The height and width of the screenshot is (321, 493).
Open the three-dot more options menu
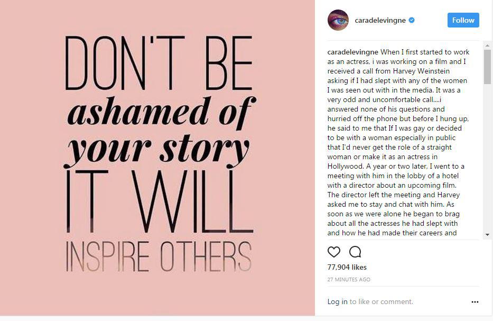[475, 302]
